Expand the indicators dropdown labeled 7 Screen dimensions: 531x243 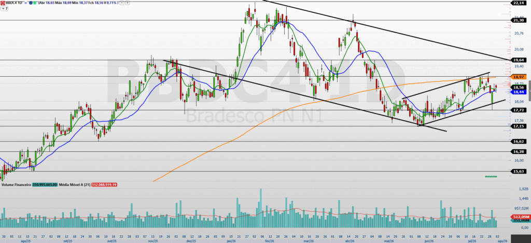(x=4, y=8)
